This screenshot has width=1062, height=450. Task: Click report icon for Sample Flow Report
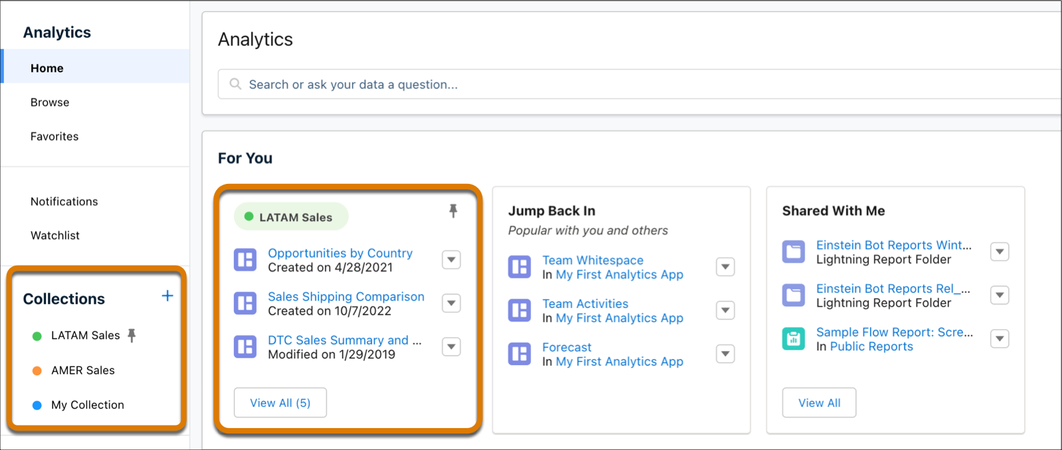(794, 338)
